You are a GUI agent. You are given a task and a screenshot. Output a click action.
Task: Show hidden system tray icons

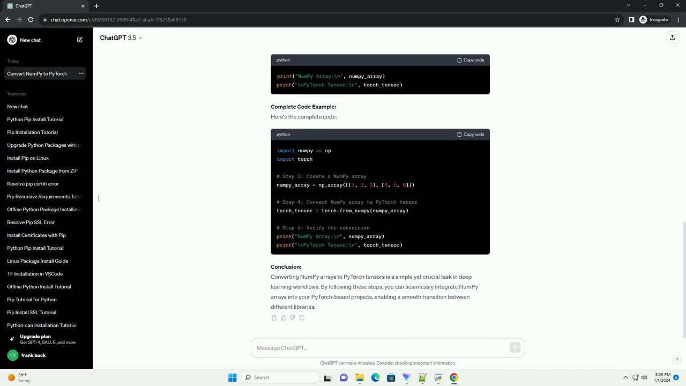(625, 377)
